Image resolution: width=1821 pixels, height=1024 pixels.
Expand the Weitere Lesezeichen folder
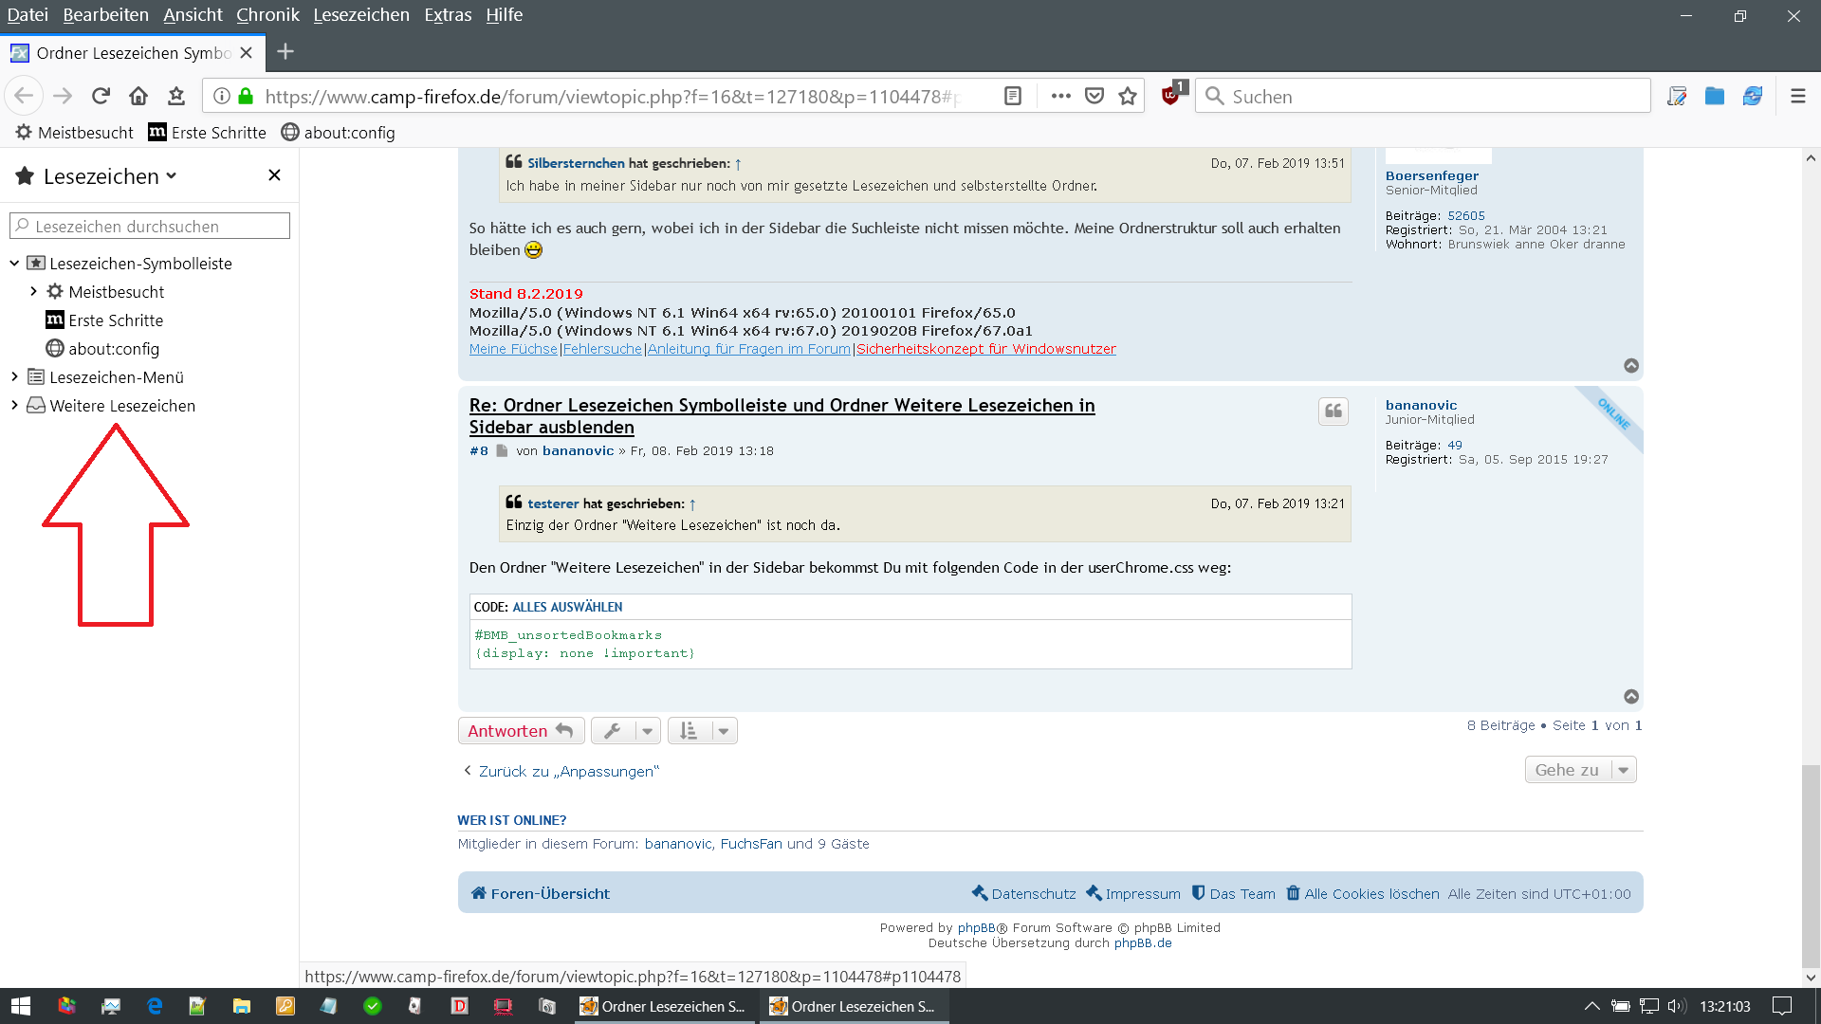14,406
